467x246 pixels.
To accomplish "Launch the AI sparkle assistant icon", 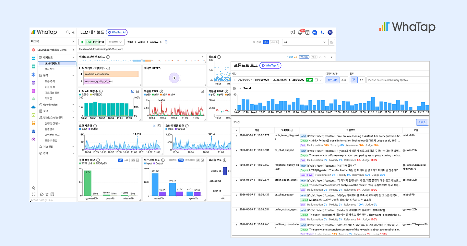I will click(322, 32).
